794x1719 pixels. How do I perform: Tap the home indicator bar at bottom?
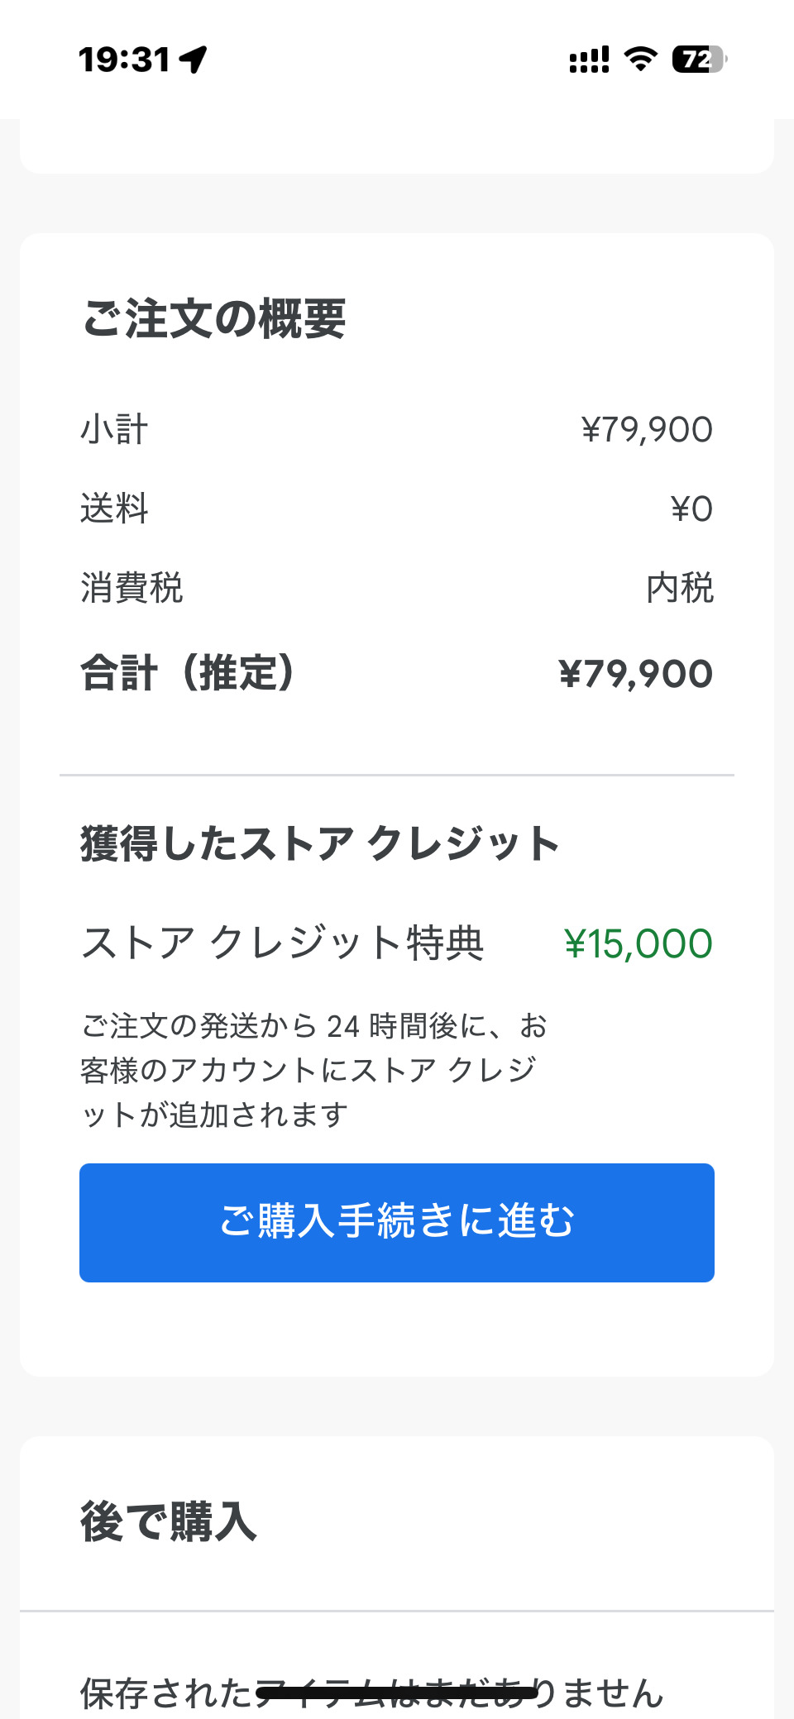point(397,1692)
